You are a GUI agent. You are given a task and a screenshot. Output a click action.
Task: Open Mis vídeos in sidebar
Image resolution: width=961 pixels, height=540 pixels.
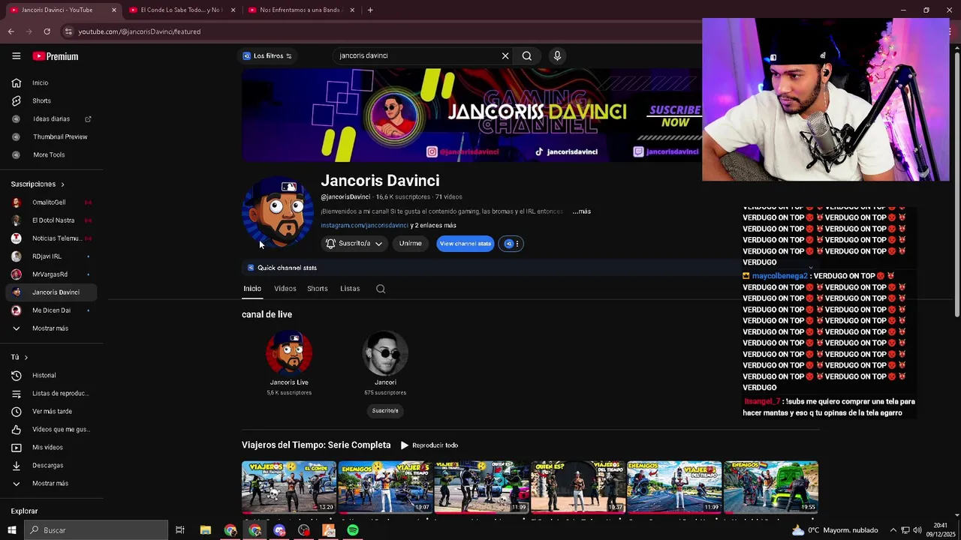[x=47, y=447]
